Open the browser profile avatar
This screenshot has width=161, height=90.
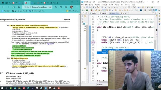pos(71,7)
